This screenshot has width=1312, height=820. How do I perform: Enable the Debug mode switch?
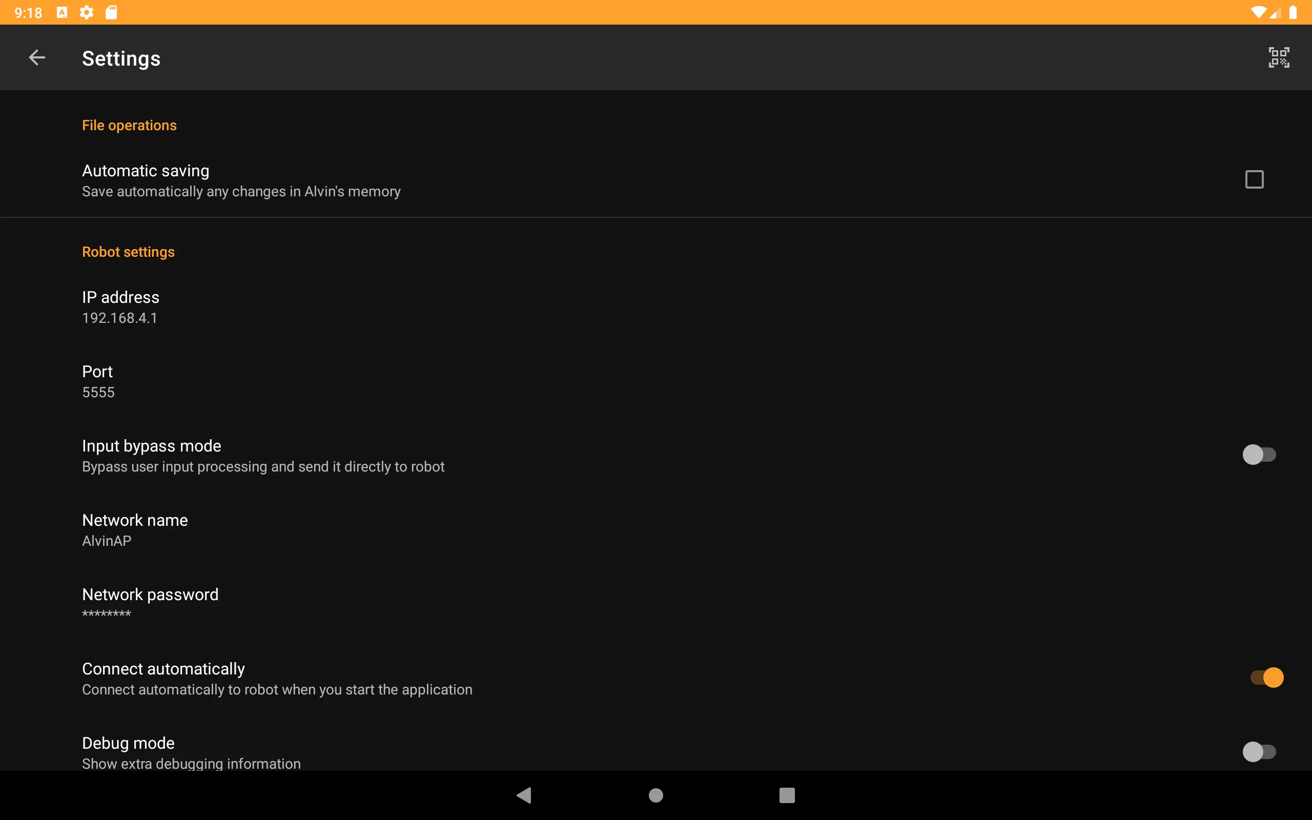pos(1260,752)
